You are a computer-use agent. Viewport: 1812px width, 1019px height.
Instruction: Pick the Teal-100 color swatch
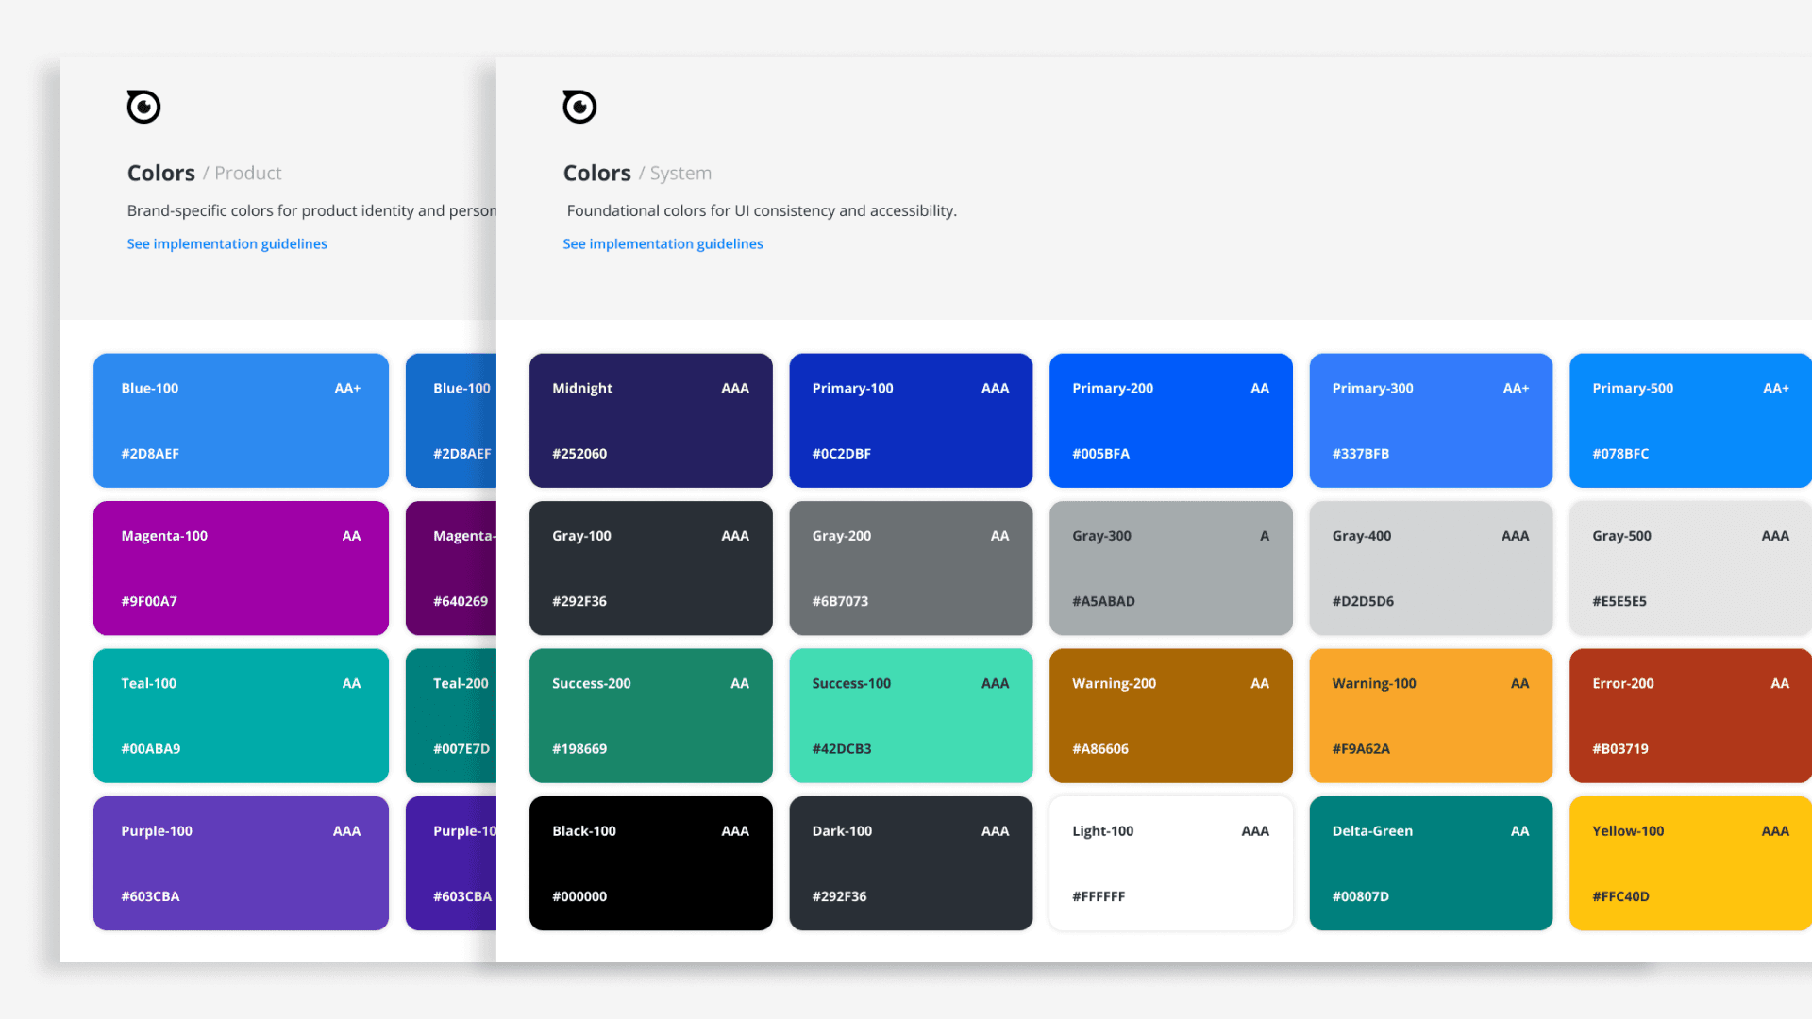pyautogui.click(x=241, y=716)
